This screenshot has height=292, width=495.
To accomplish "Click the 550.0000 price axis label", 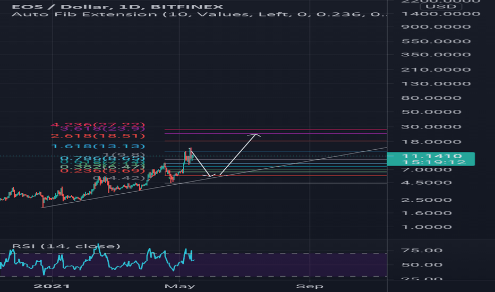I will point(436,41).
